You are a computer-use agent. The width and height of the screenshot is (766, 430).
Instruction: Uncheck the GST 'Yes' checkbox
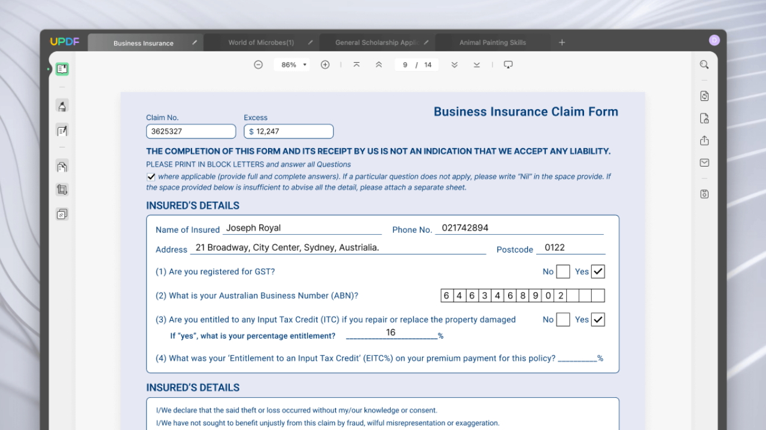pos(597,272)
